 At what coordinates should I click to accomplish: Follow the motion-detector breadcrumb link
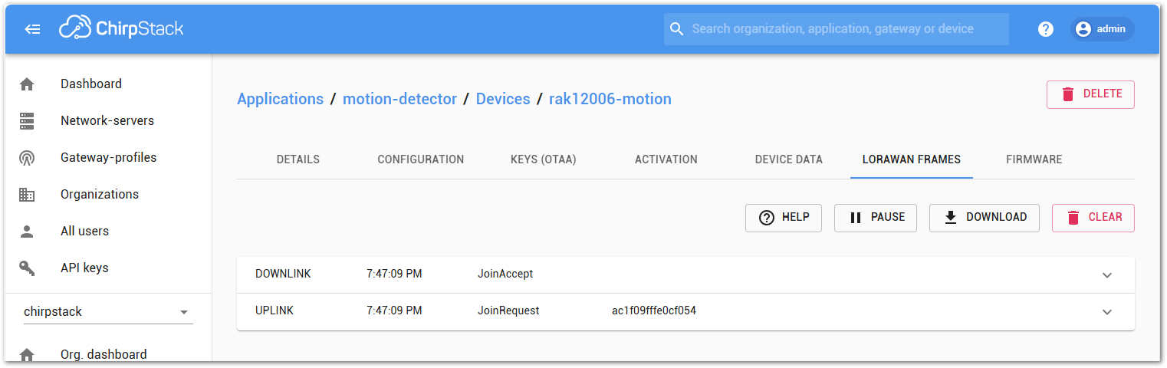(399, 99)
